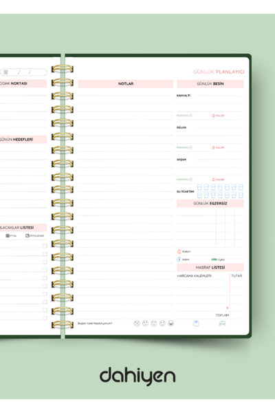Click the Kalori icon under Kahvaltı

coord(213,116)
